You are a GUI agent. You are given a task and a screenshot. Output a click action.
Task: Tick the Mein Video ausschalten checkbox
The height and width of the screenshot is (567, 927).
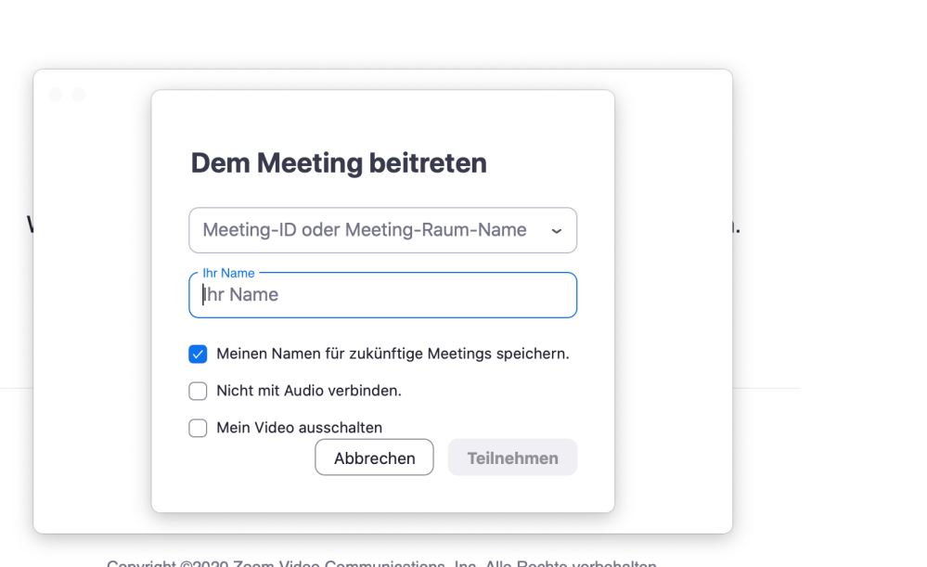[198, 428]
